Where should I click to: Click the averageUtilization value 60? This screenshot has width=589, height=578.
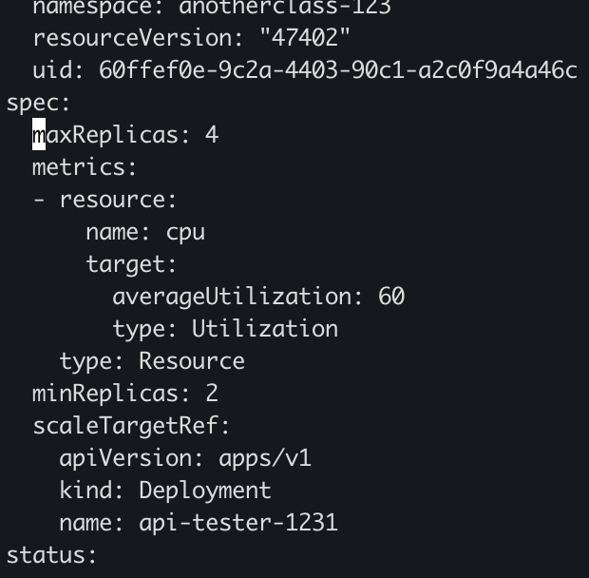tap(391, 297)
